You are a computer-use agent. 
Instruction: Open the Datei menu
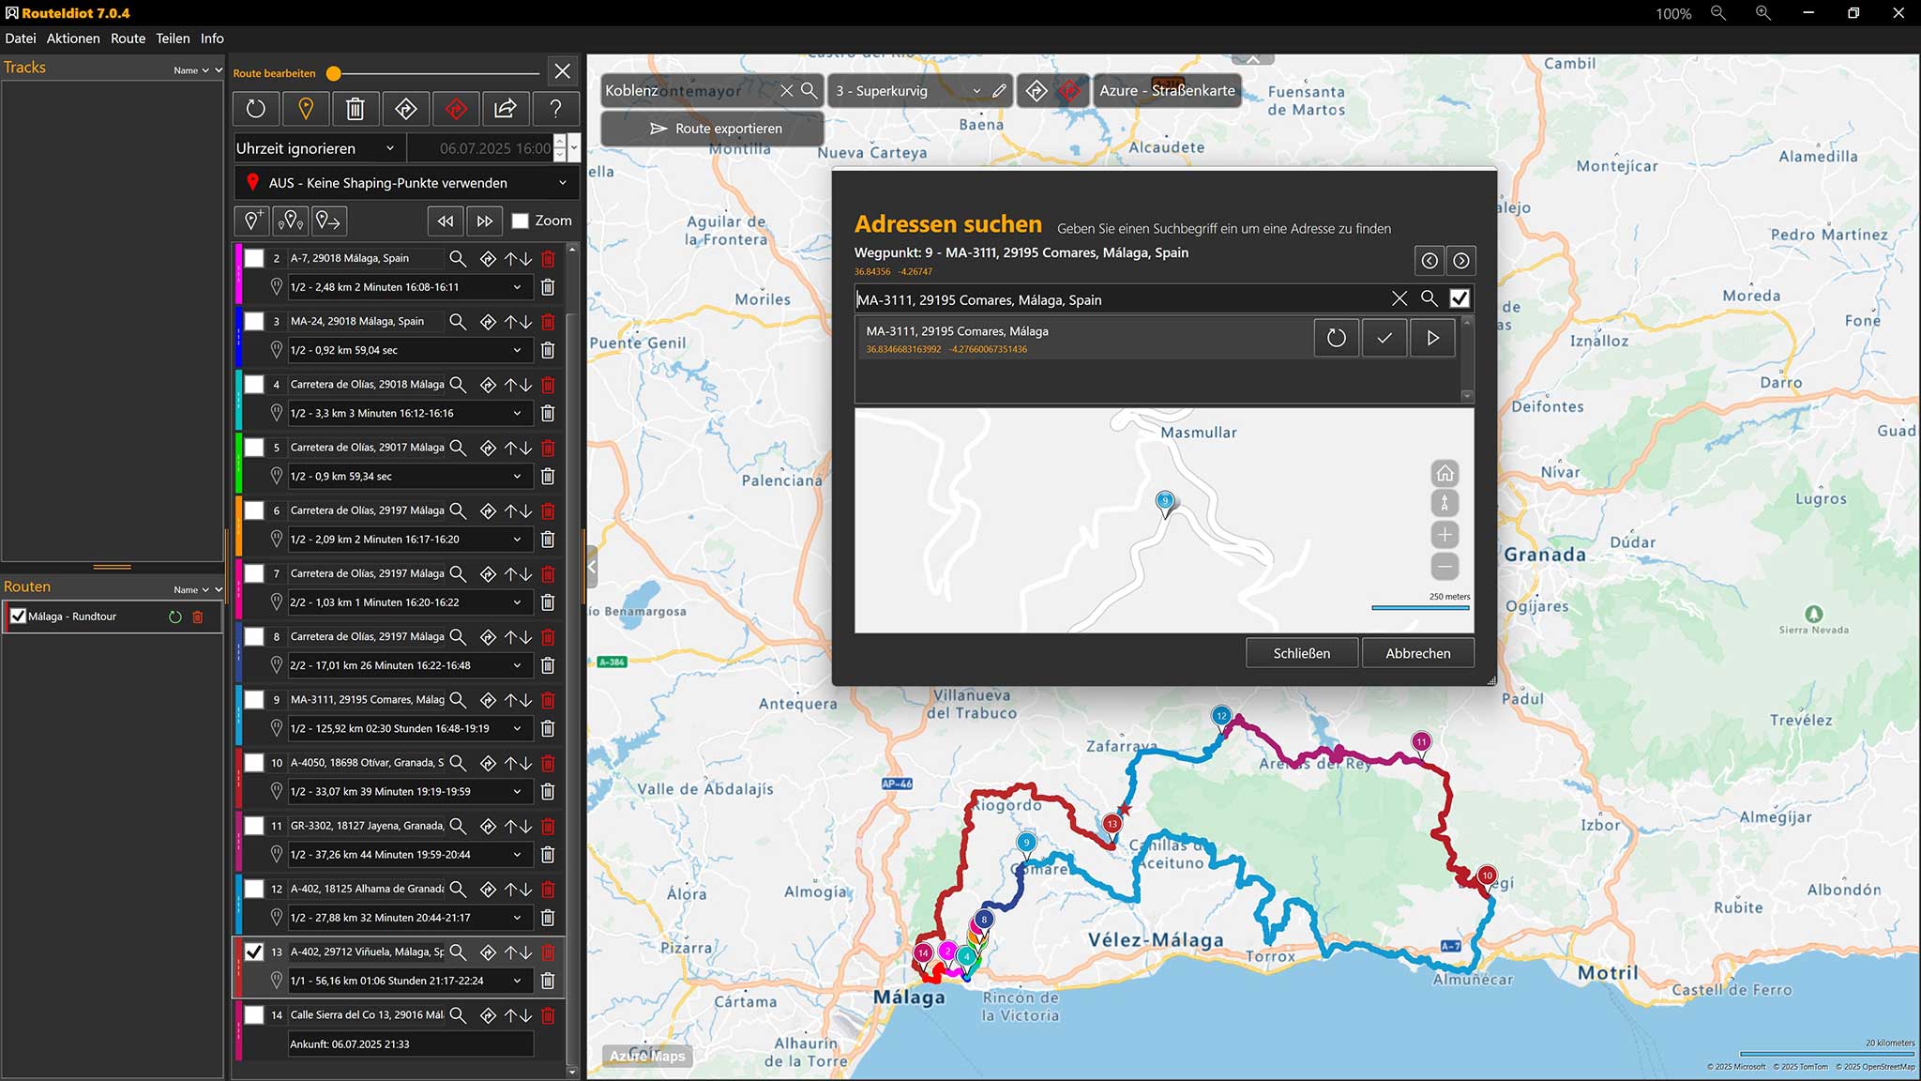pyautogui.click(x=21, y=38)
